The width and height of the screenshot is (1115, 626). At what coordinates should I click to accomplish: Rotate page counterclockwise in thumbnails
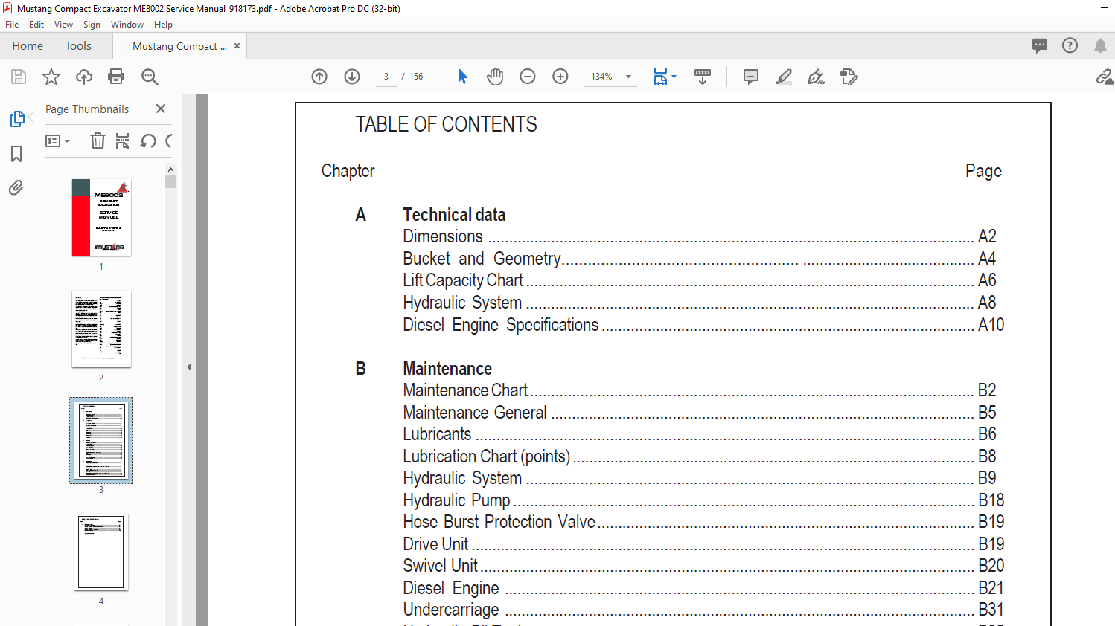pos(148,141)
